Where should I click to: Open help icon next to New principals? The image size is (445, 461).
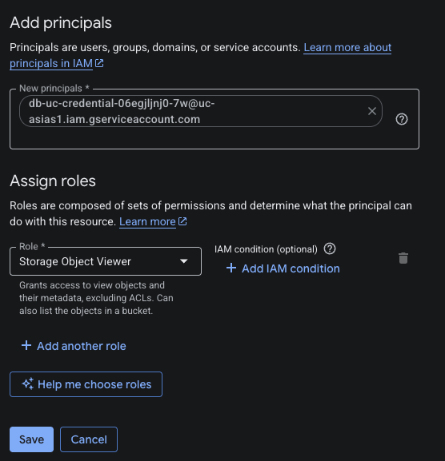(402, 119)
